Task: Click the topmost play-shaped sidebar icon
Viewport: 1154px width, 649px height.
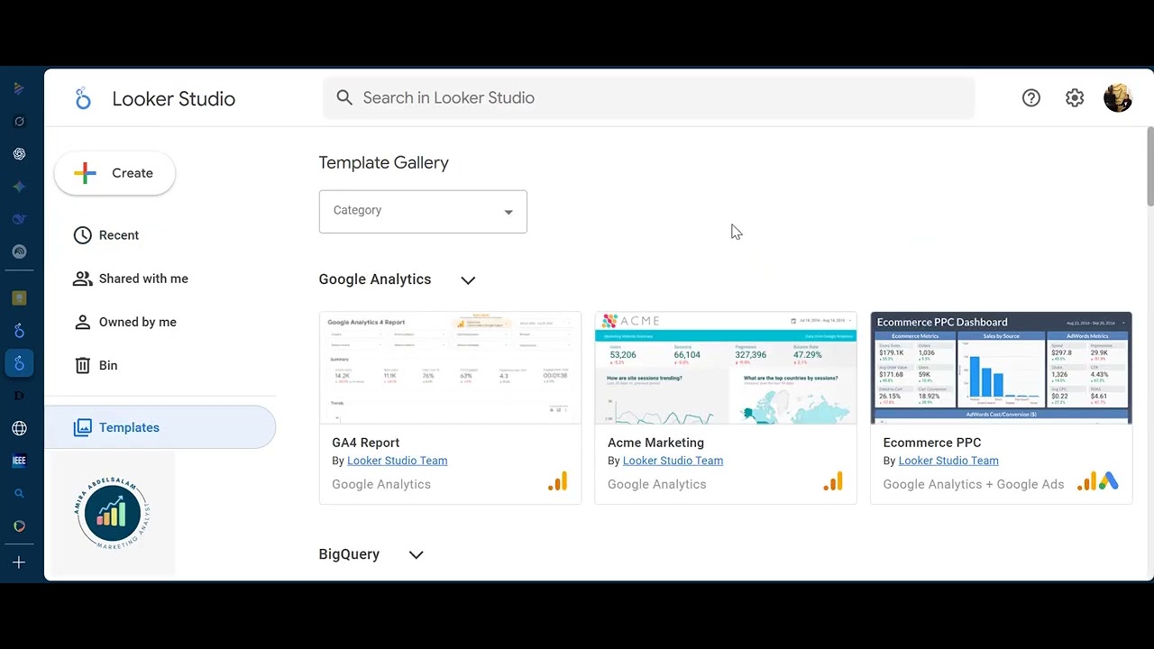Action: 19,88
